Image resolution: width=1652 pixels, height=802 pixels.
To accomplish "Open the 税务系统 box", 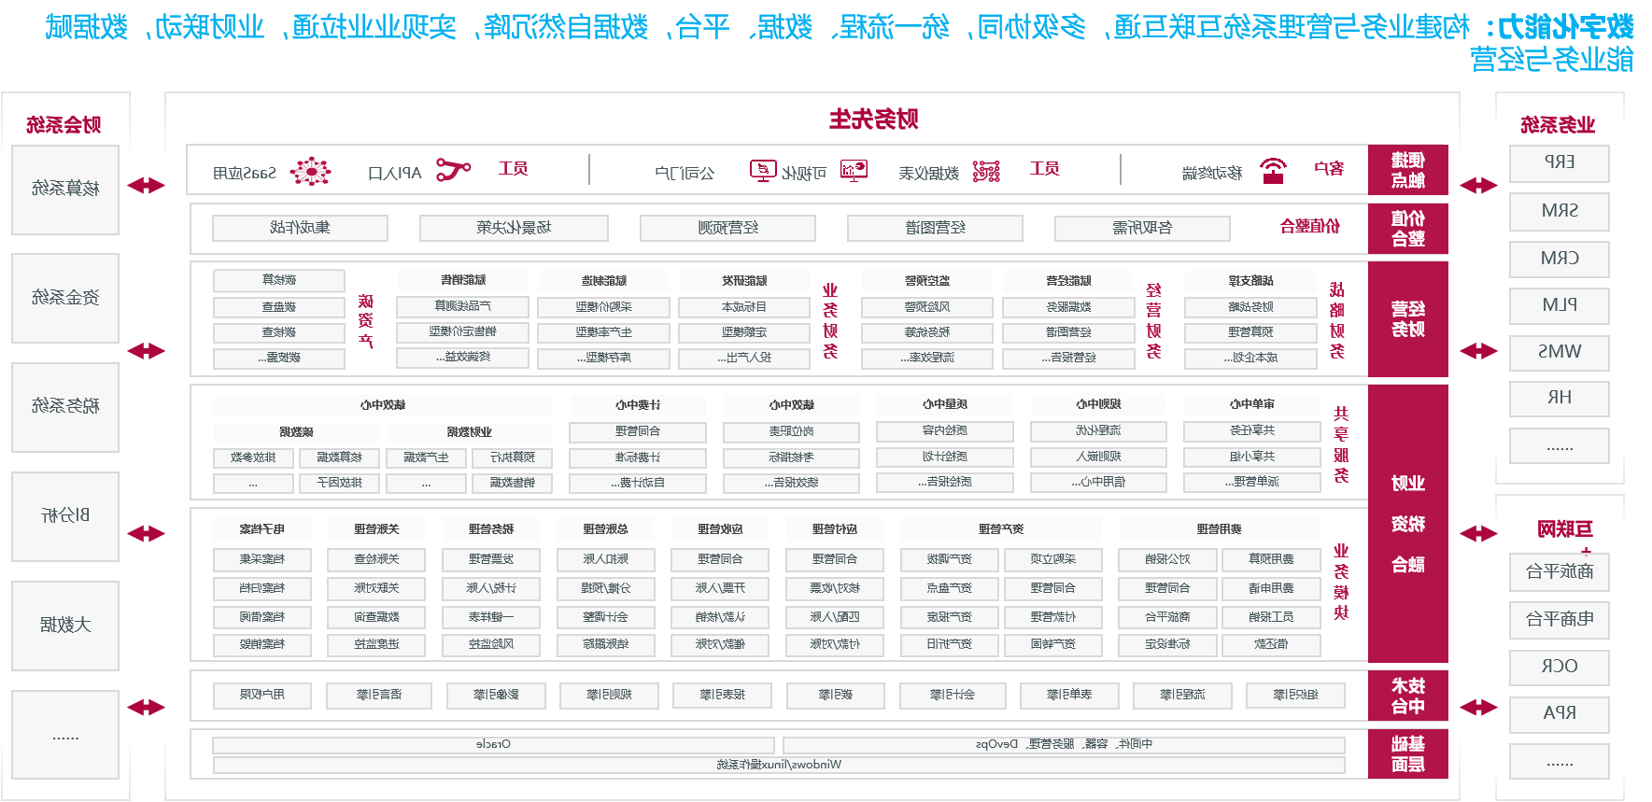I will 65,407.
